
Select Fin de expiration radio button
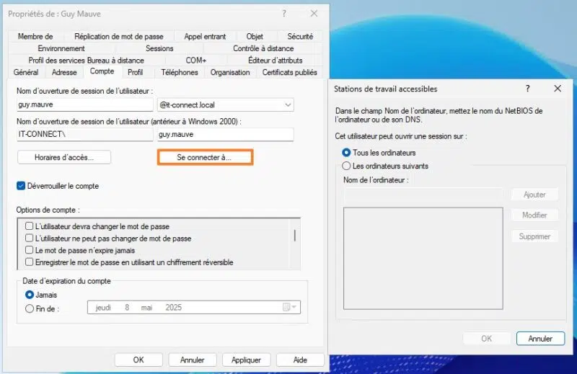(30, 308)
